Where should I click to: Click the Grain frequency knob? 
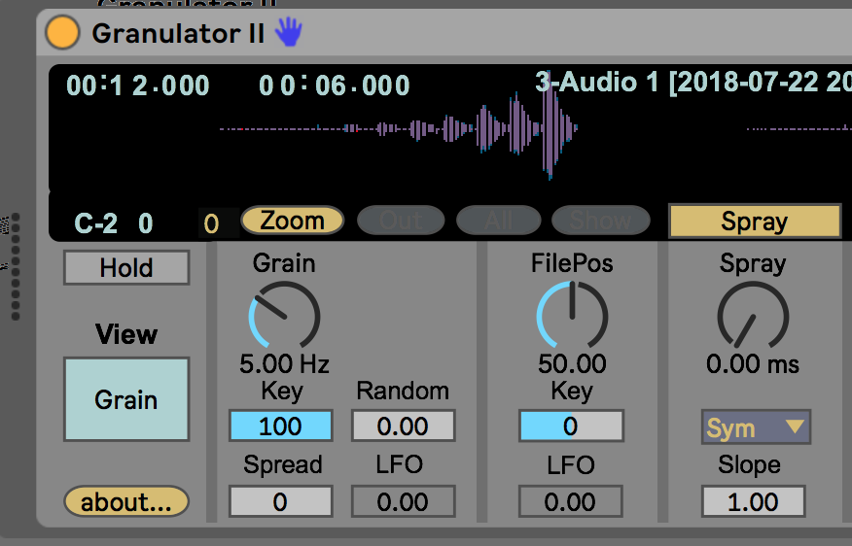point(284,316)
